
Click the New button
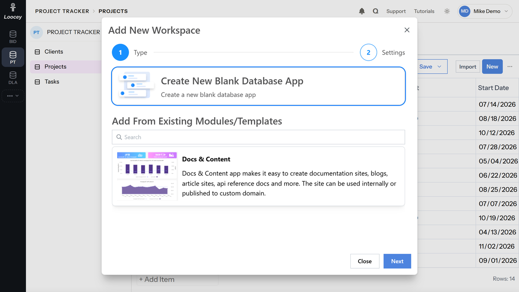(492, 67)
